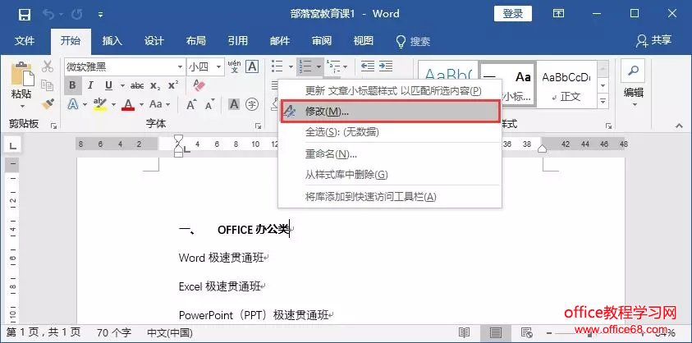Collapse the ribbon with the chevron

(679, 126)
